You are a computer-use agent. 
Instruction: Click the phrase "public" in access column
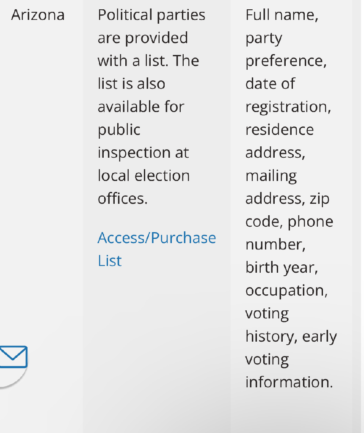(x=119, y=130)
